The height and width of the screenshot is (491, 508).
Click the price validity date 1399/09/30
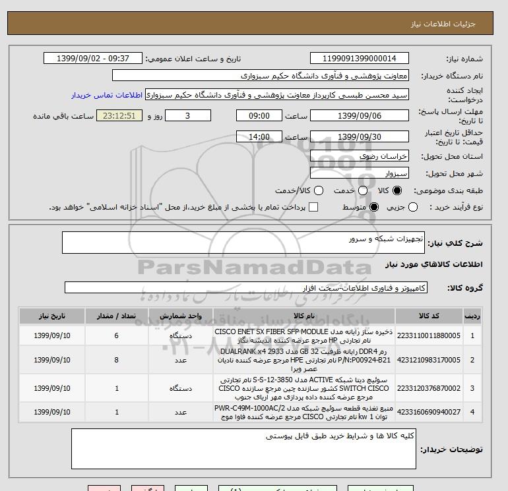[360, 137]
